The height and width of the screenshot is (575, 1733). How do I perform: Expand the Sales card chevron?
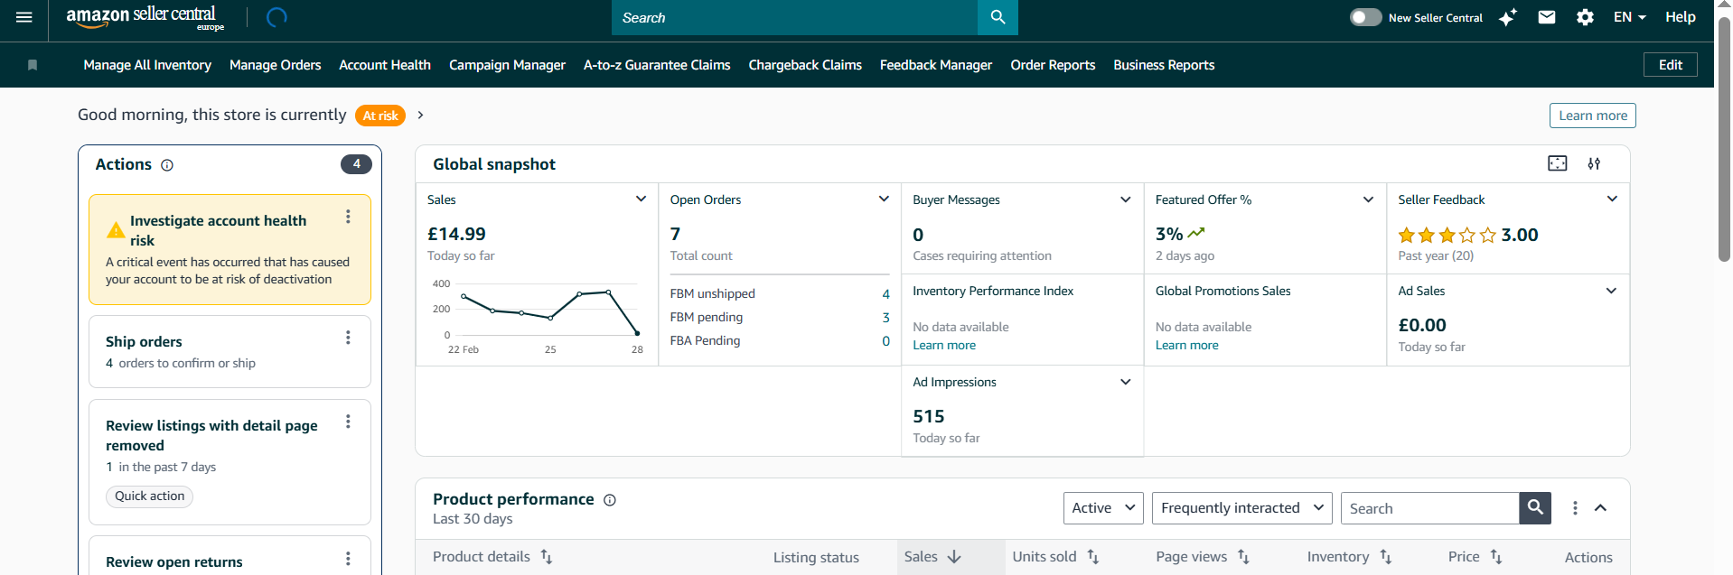(641, 199)
